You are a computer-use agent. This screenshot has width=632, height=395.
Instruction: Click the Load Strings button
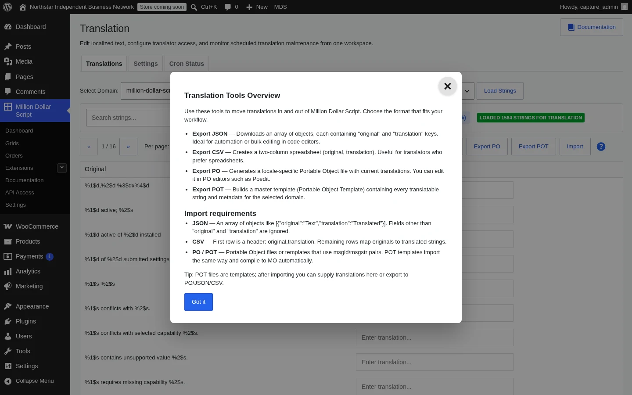pyautogui.click(x=500, y=91)
